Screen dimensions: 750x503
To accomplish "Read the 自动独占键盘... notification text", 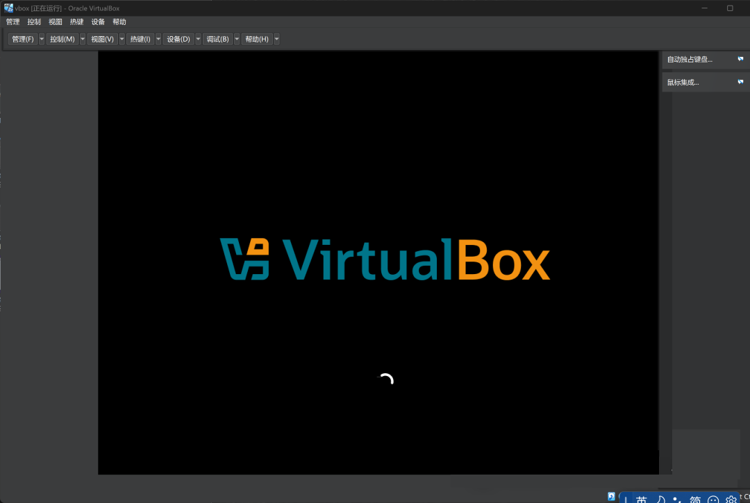I will tap(690, 59).
